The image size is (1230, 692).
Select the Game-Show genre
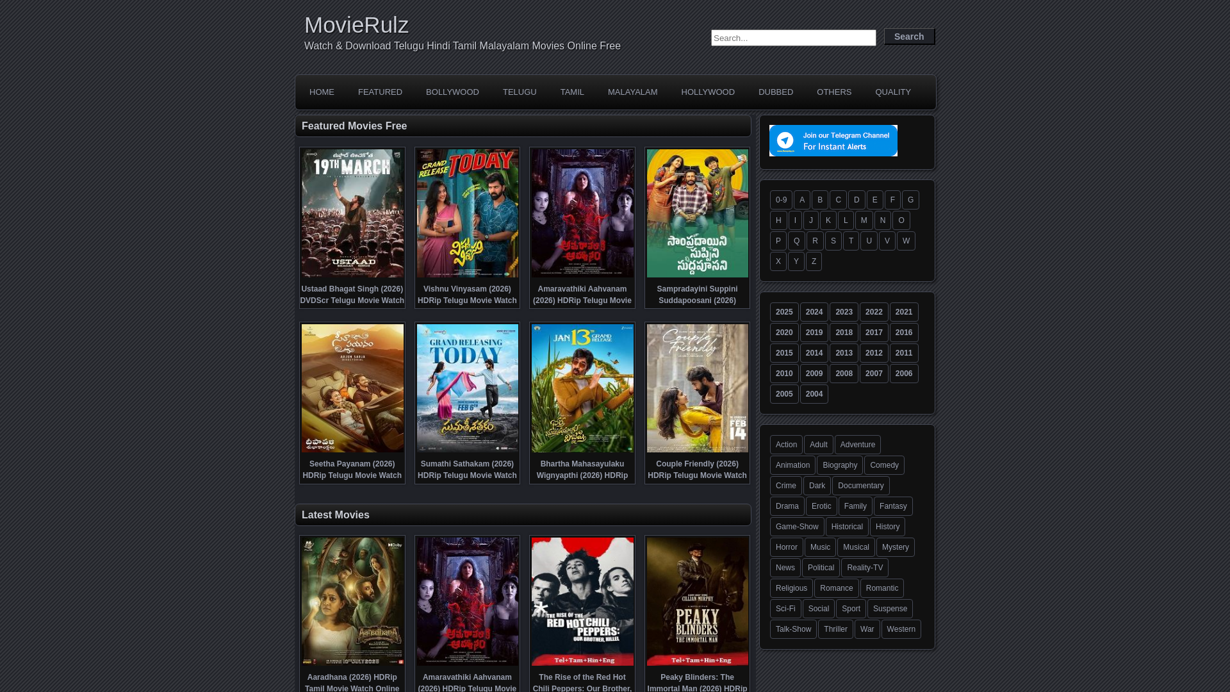797,527
